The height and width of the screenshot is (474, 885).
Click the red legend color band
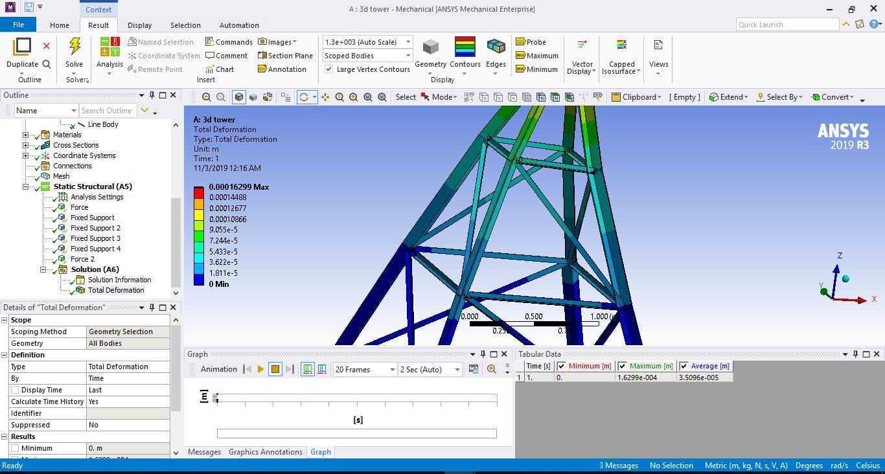199,192
